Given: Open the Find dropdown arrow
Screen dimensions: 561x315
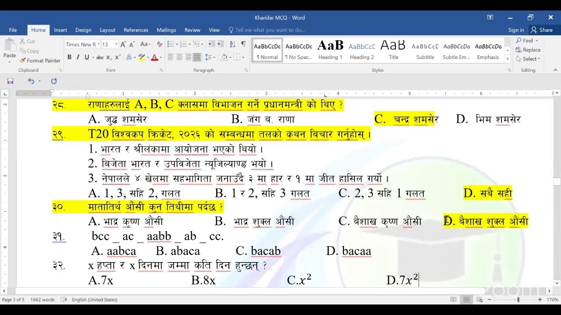Looking at the screenshot, I should coord(537,41).
